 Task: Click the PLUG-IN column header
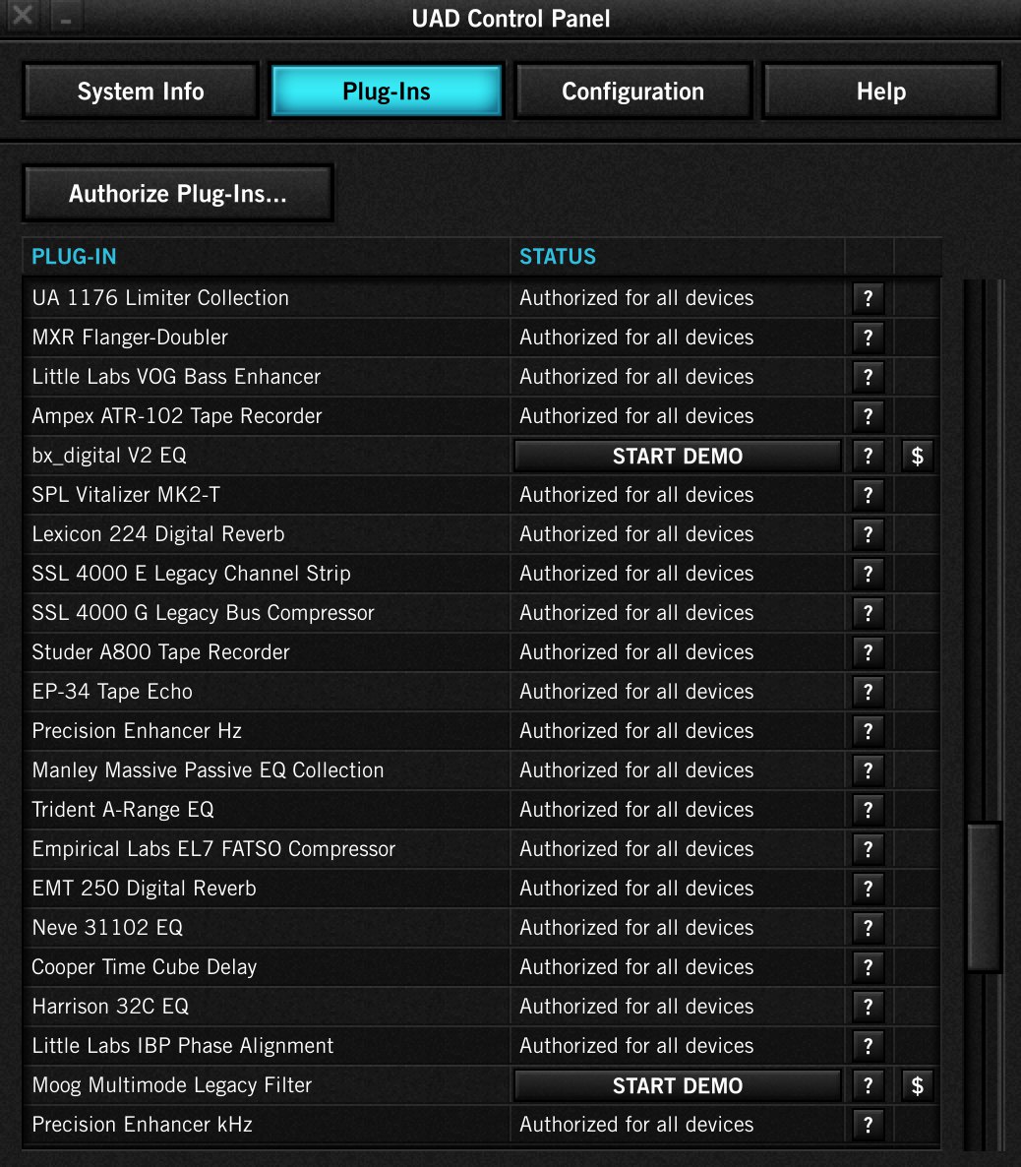tap(74, 257)
